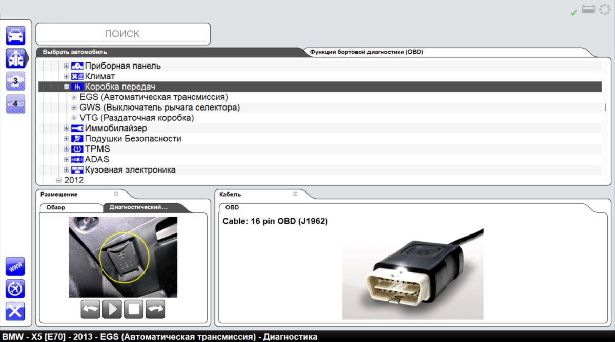Expand the EGS (Автоматическая трансмиссия) node
This screenshot has height=342, width=615.
[x=74, y=97]
